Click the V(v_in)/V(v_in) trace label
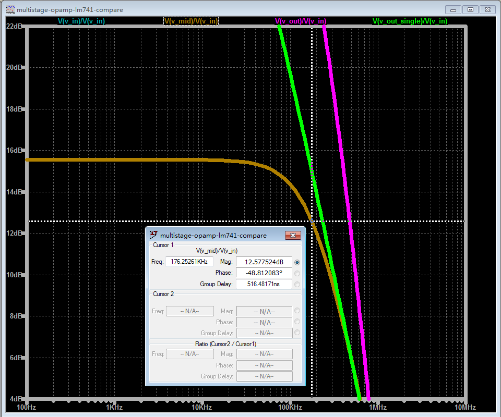Image resolution: width=501 pixels, height=417 pixels. tap(81, 21)
